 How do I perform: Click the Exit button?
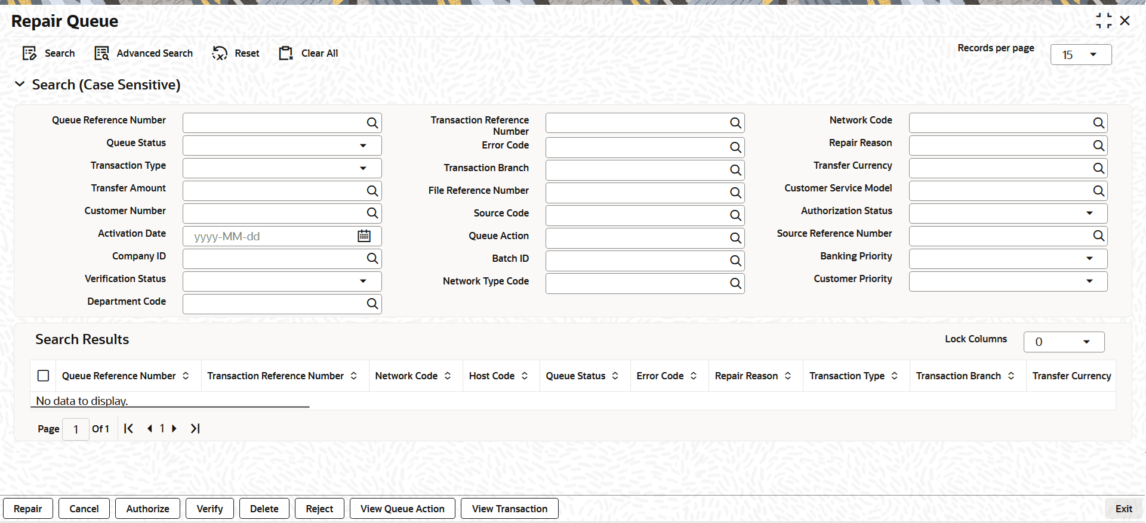coord(1124,509)
